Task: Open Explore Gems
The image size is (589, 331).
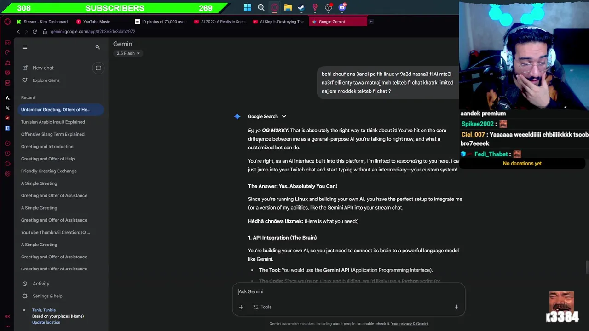Action: point(46,80)
